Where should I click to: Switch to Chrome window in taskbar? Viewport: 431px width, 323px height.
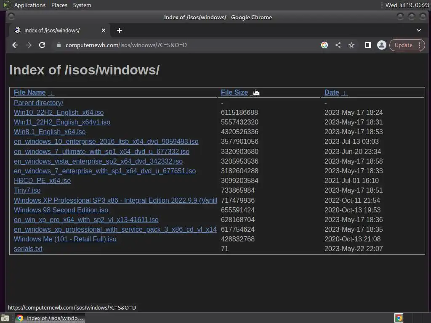[50, 318]
